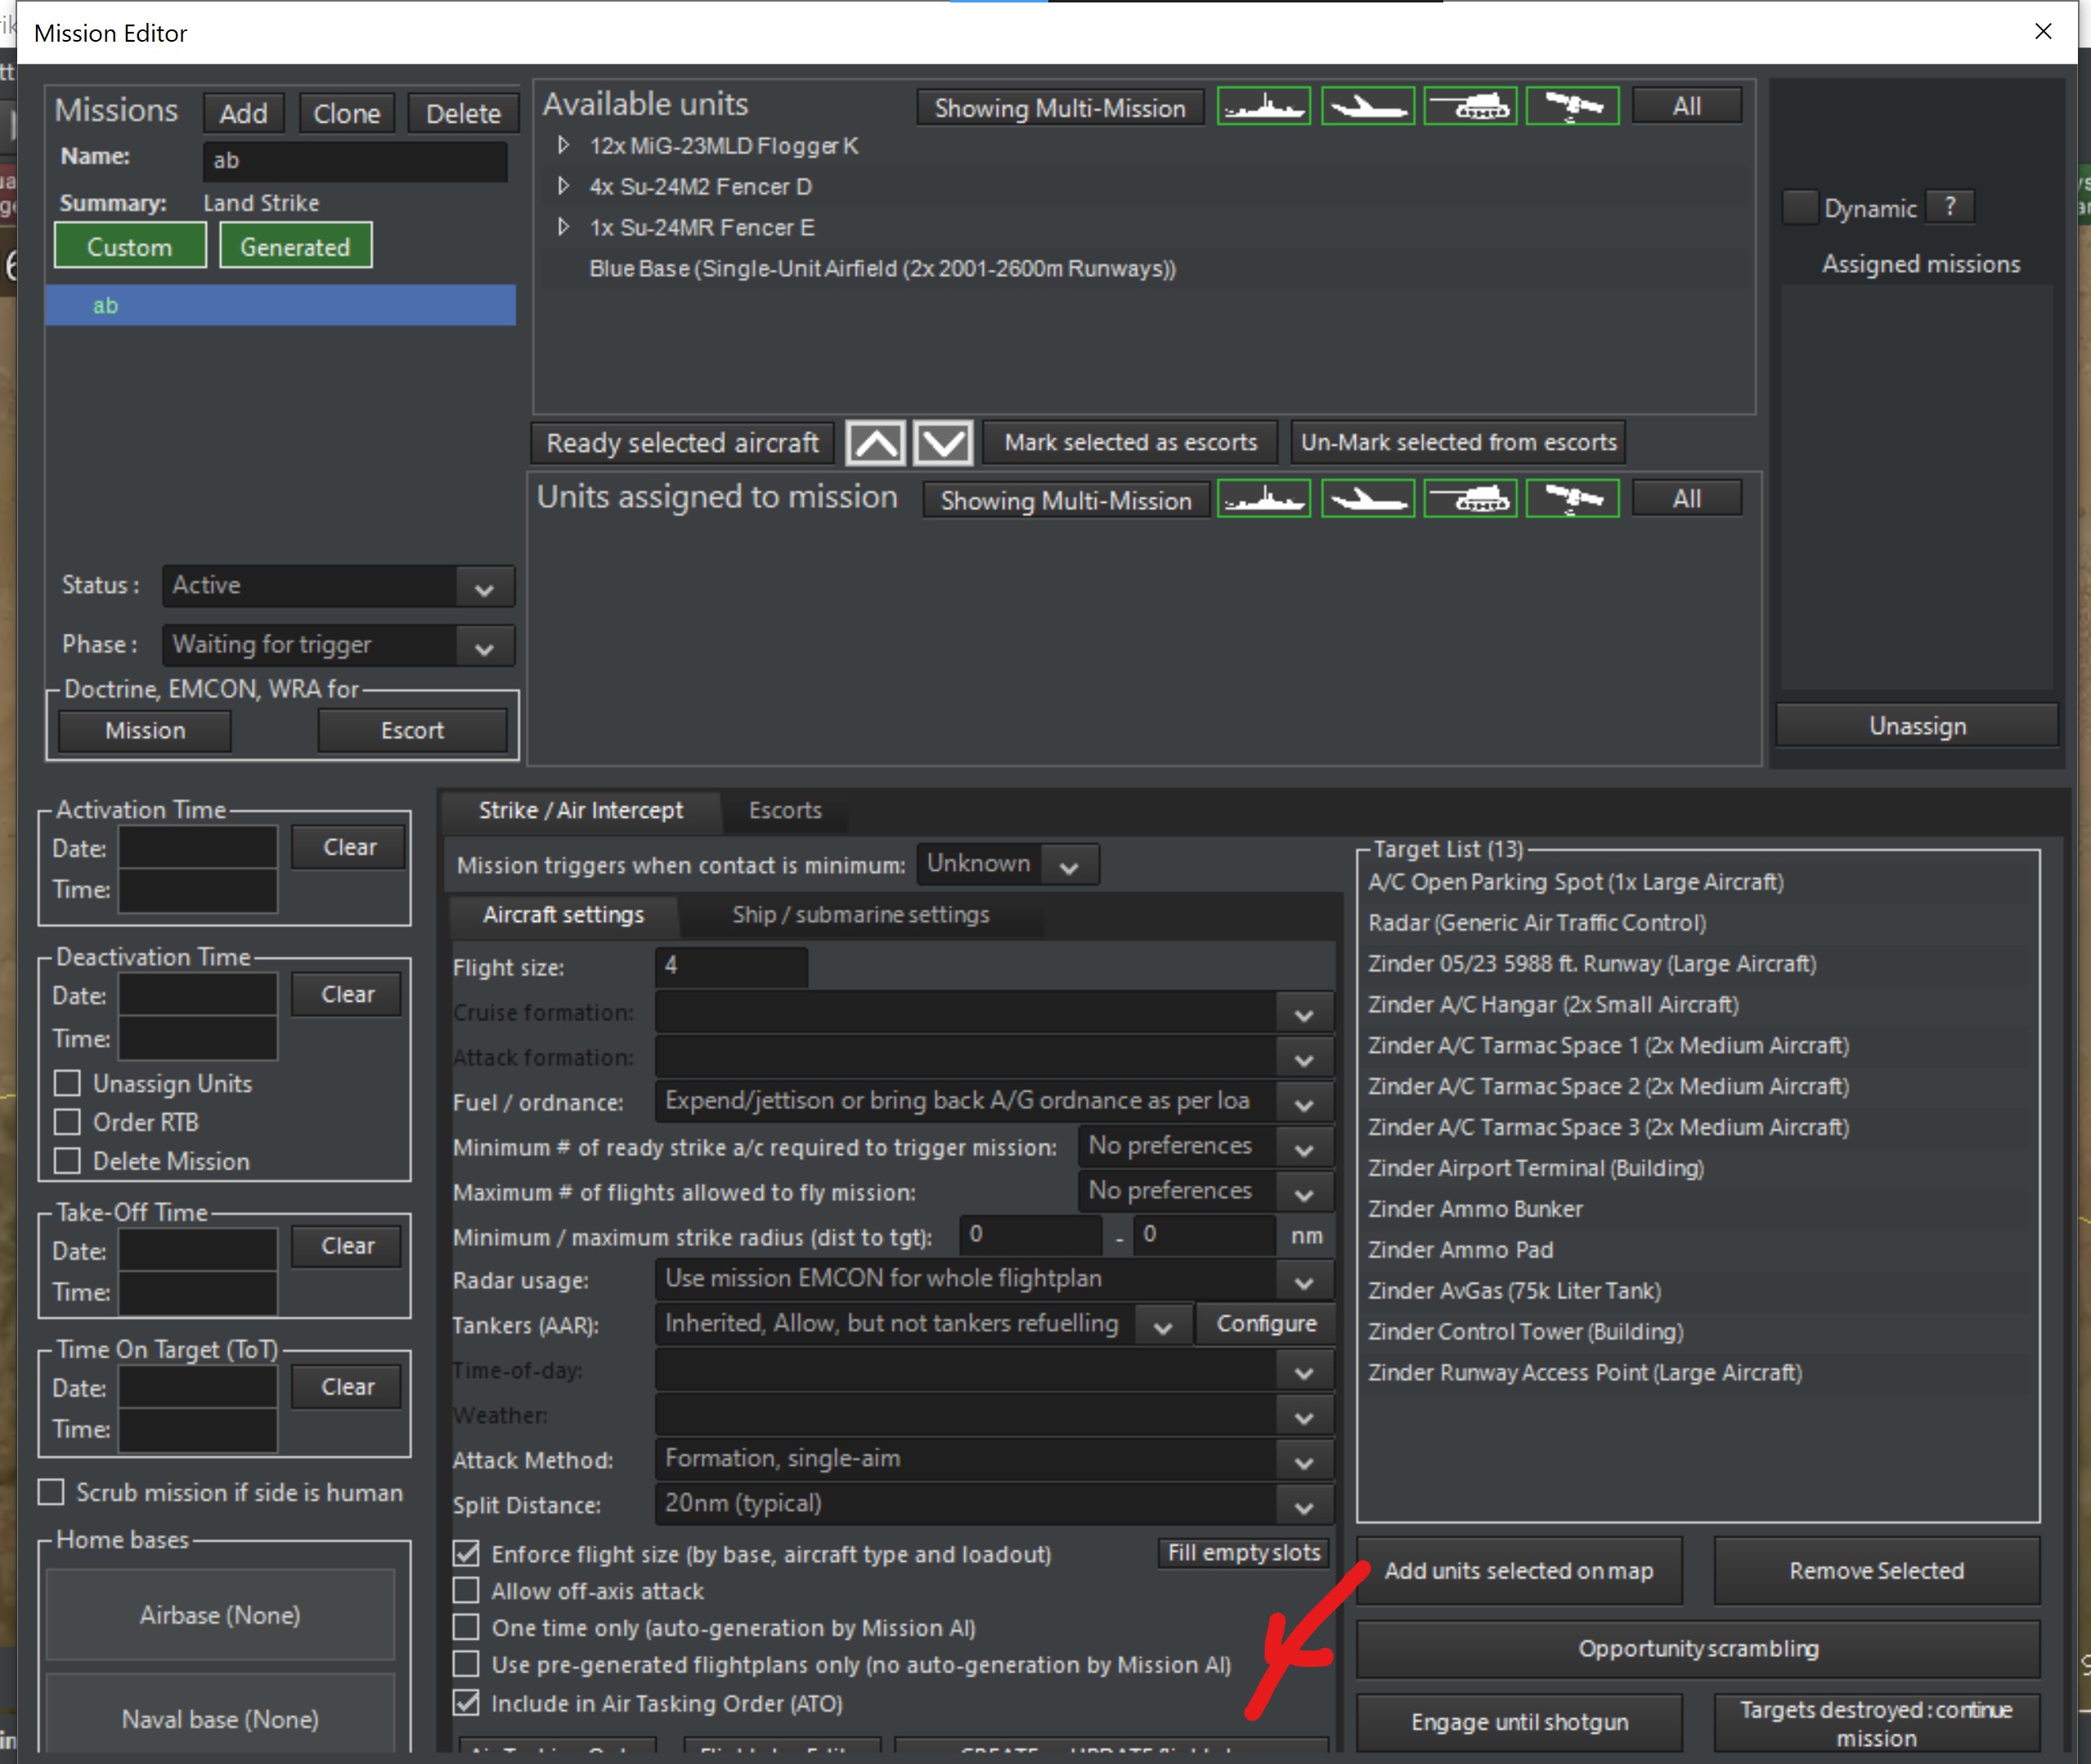Click the Dynamic help question mark button
Screen dimensions: 2091x1764
coord(1949,207)
